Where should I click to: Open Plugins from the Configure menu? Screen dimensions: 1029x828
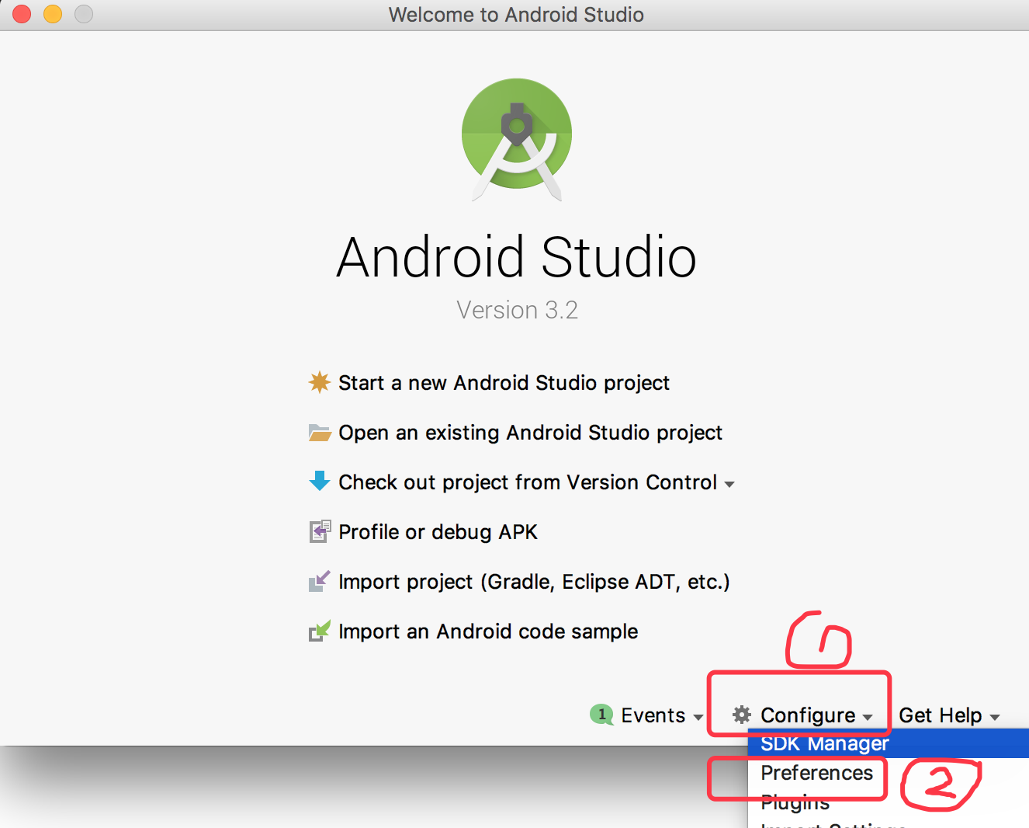tap(795, 802)
